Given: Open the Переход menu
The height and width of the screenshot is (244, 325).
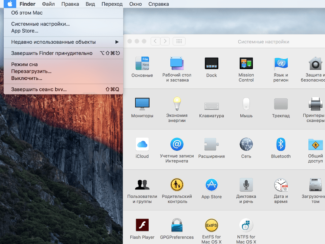Looking at the screenshot, I should (112, 4).
